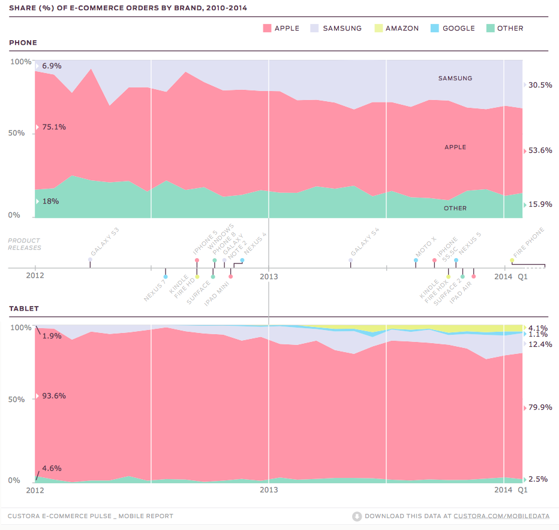The width and height of the screenshot is (559, 530).
Task: Select the Fire Phone release marker dot
Action: [x=512, y=260]
